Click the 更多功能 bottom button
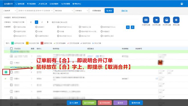 coord(136,103)
